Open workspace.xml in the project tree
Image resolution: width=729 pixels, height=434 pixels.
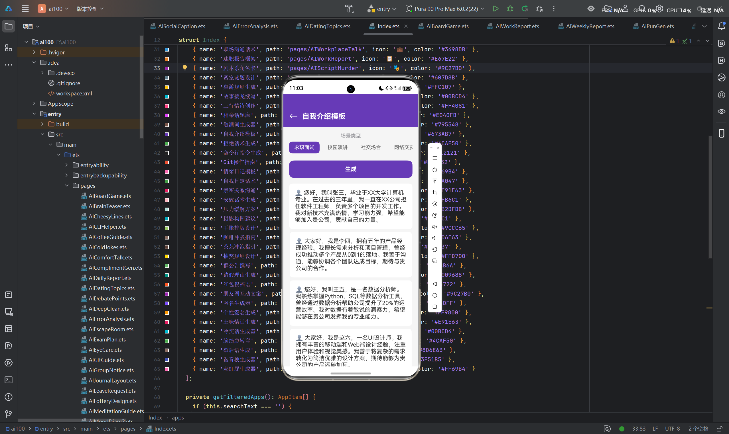pos(70,93)
